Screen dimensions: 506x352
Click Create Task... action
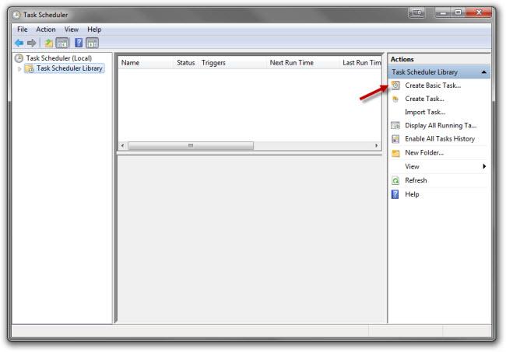[424, 99]
